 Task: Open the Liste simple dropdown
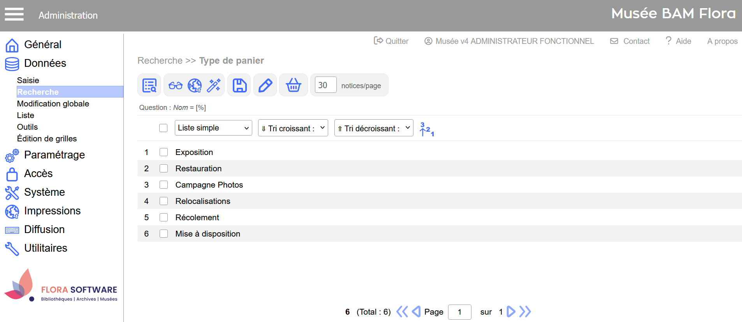(x=213, y=128)
